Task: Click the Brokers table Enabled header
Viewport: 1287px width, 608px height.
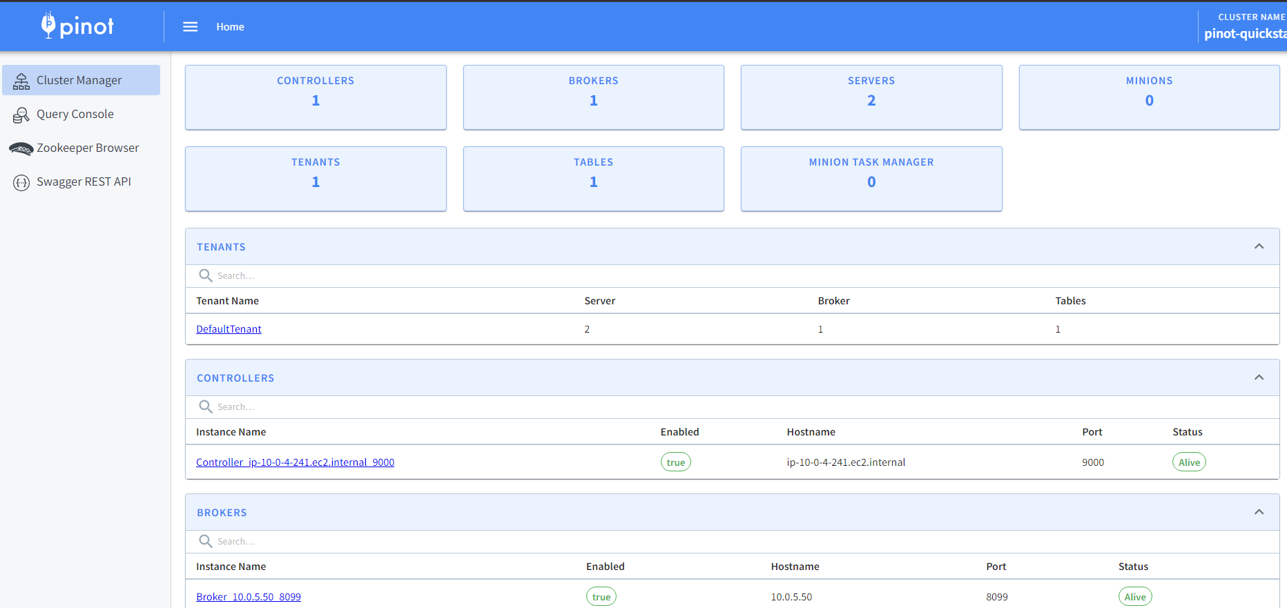Action: (x=605, y=567)
